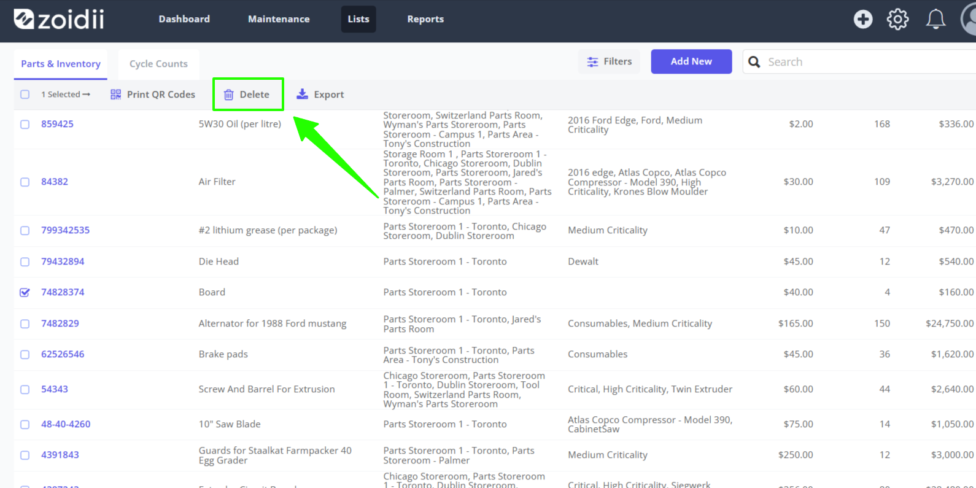The width and height of the screenshot is (976, 488).
Task: Open part number 79432894
Action: coord(63,261)
